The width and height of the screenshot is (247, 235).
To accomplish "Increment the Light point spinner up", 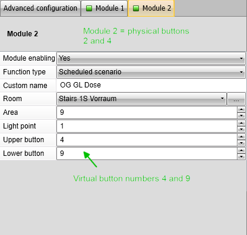I will pyautogui.click(x=241, y=123).
